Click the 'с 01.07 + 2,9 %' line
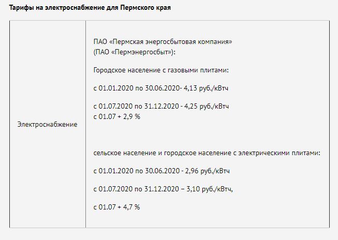The image size is (338, 240). [117, 117]
